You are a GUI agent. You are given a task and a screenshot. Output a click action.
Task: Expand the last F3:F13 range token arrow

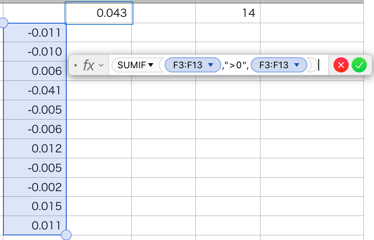pyautogui.click(x=297, y=65)
